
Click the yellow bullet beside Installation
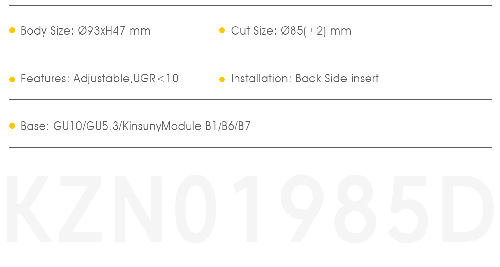point(222,80)
